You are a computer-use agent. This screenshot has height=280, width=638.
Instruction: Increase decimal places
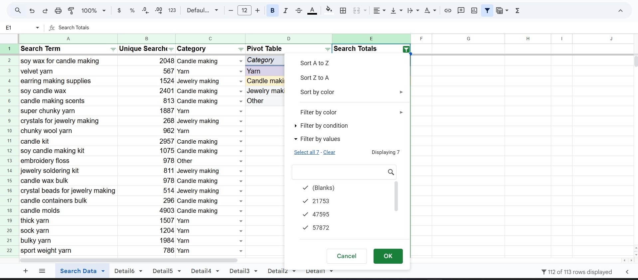159,11
